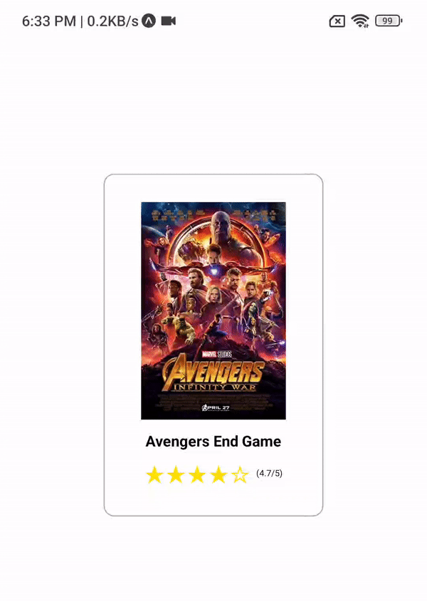Tap the no-SIM card icon

pos(337,21)
